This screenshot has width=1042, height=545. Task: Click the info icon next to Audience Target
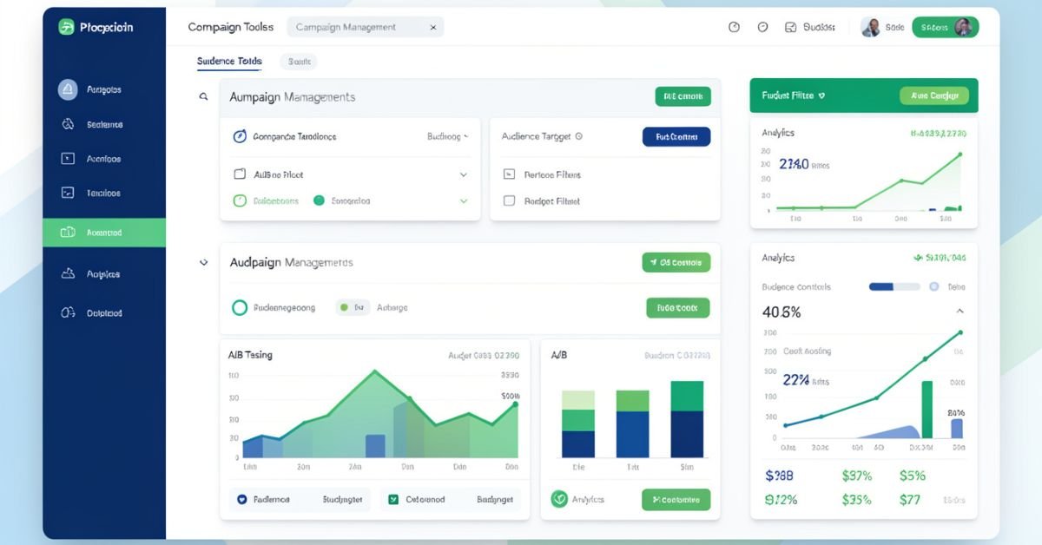pyautogui.click(x=578, y=136)
